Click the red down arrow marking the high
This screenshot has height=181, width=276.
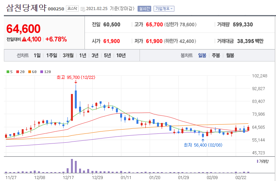tap(76, 82)
